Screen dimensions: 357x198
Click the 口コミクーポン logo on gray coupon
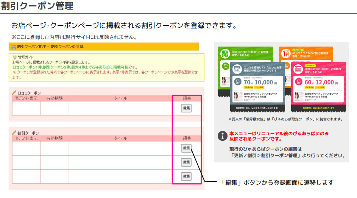point(237,69)
